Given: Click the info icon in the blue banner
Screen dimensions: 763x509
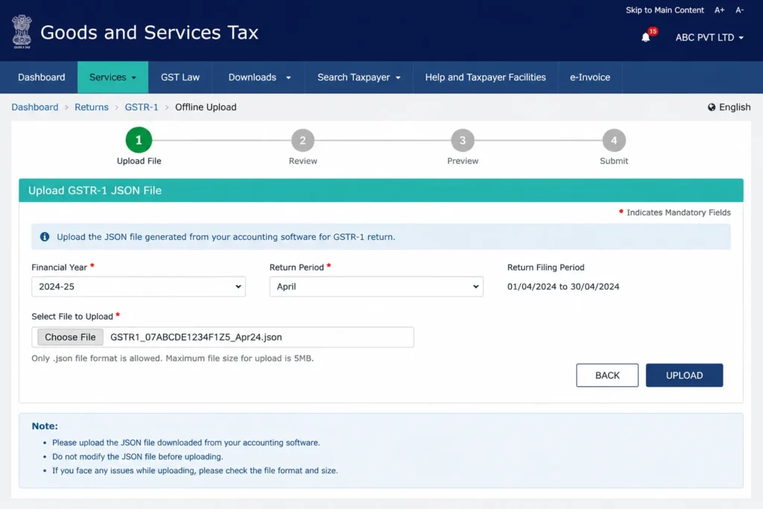Looking at the screenshot, I should click(45, 236).
